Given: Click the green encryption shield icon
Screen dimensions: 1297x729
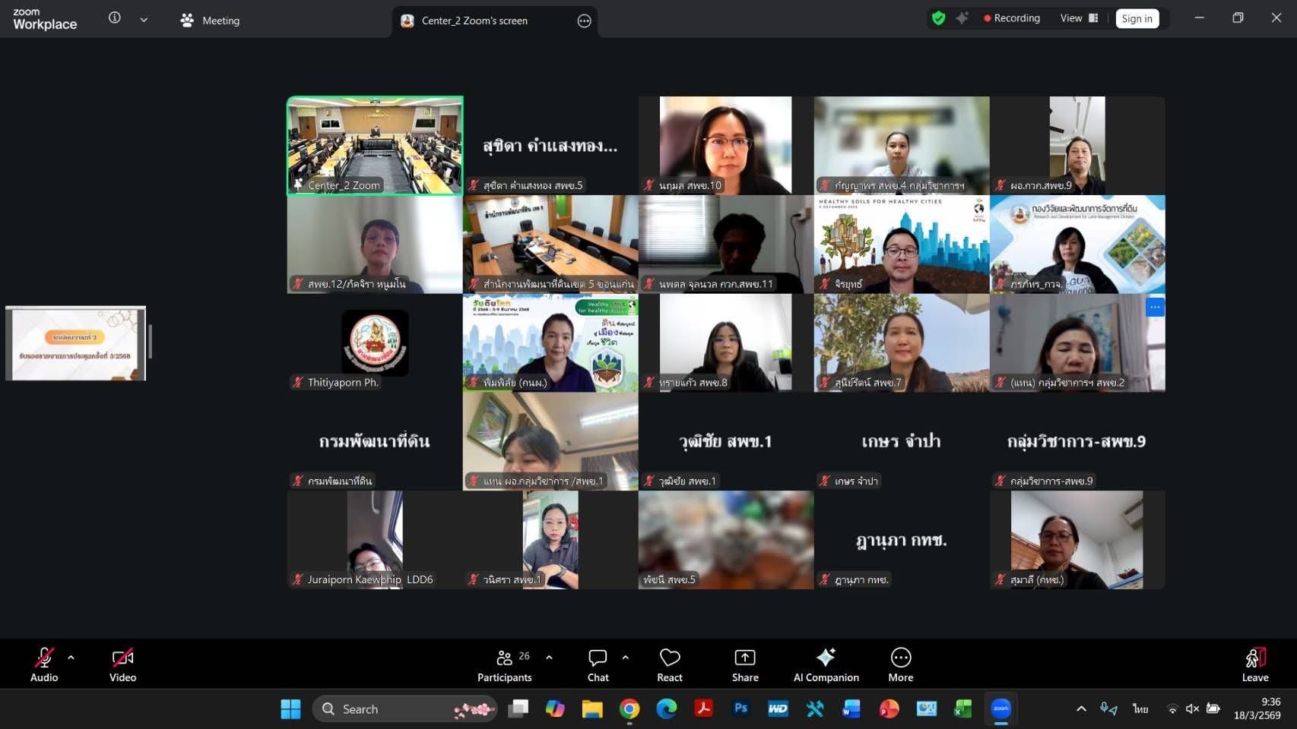Looking at the screenshot, I should pyautogui.click(x=938, y=18).
